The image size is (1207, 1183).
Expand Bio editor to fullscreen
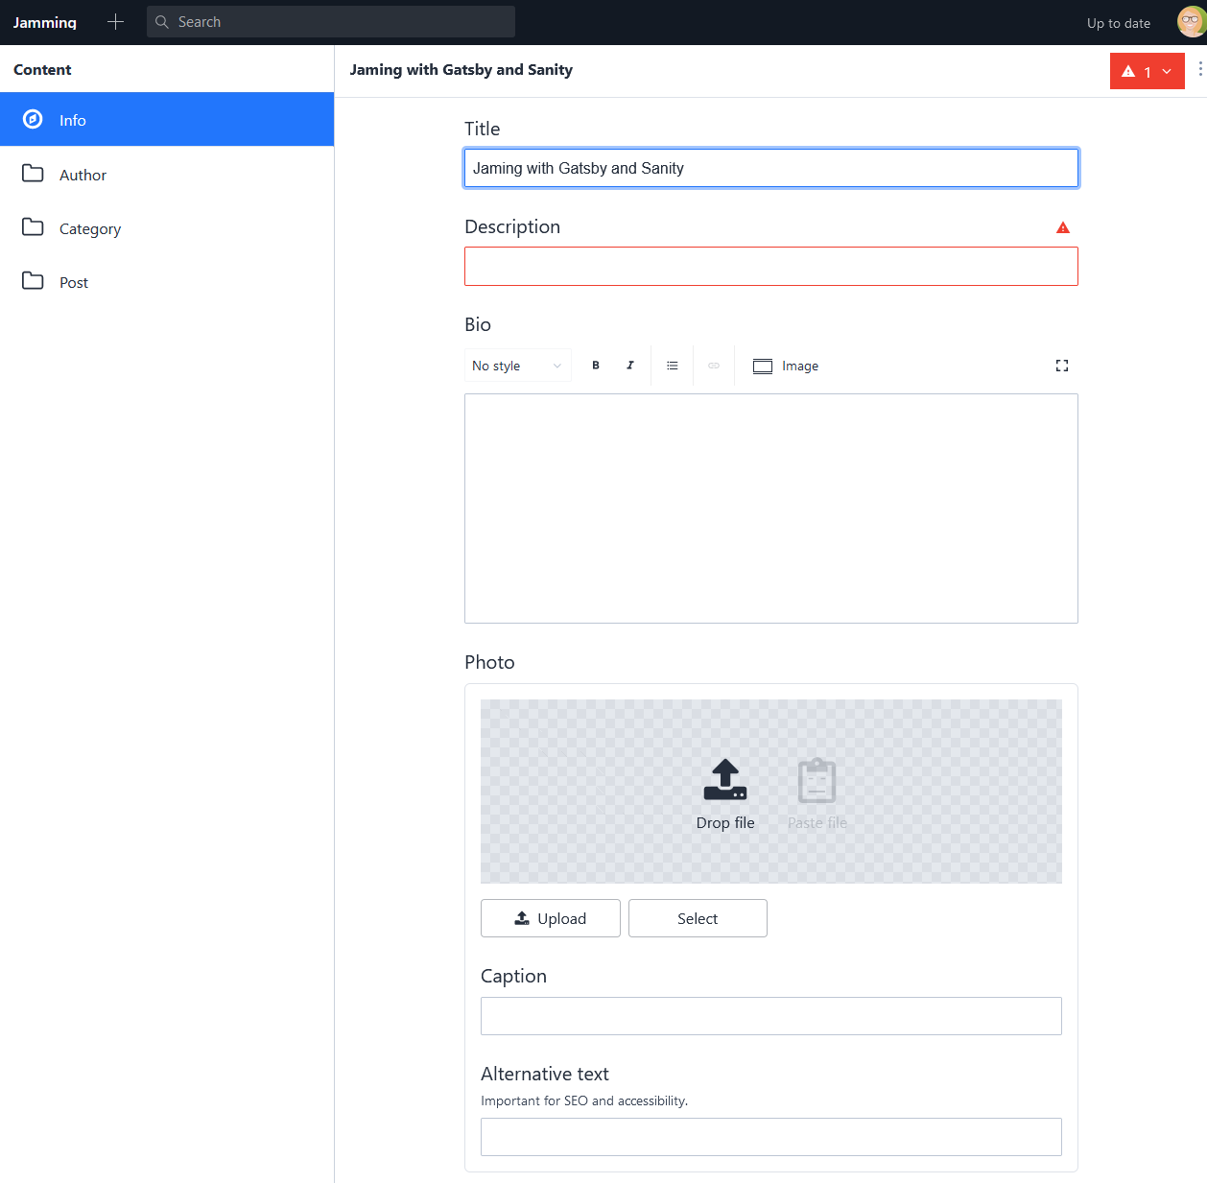coord(1062,366)
